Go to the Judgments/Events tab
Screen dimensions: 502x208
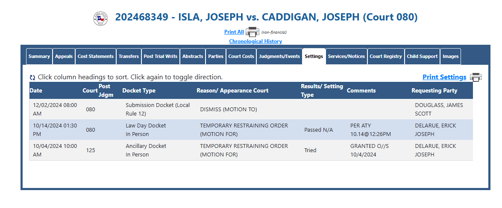(x=279, y=57)
